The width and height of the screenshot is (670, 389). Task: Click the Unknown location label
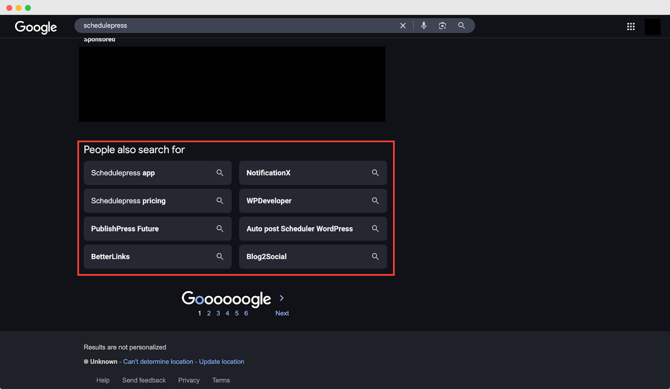[104, 362]
